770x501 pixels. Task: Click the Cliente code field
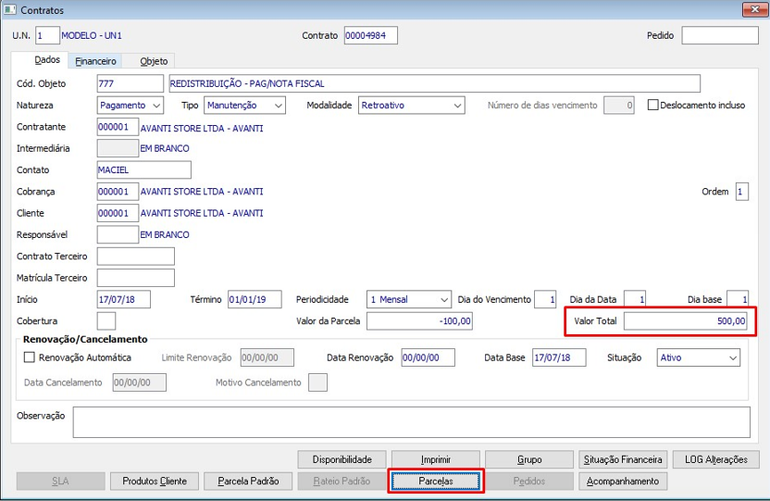click(118, 213)
